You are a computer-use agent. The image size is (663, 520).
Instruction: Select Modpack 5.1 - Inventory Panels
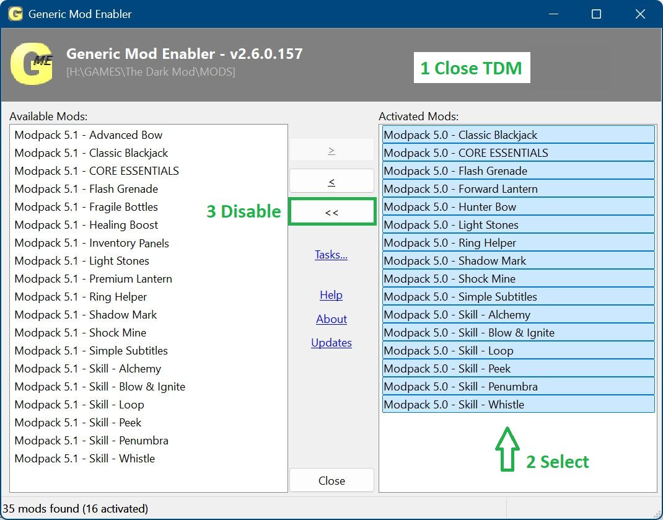point(149,243)
